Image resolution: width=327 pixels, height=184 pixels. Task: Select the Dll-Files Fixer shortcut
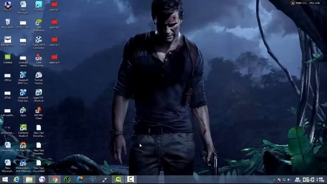tap(23, 147)
